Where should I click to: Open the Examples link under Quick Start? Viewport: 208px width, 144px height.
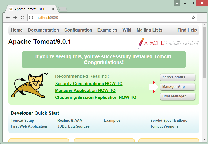112,120
